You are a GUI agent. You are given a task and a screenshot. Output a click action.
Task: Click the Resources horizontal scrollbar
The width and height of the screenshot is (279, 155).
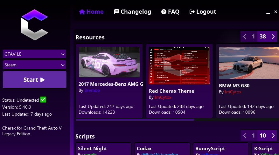point(135,120)
